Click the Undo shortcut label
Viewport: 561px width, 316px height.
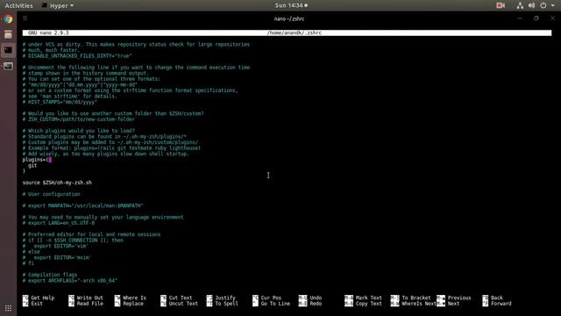pyautogui.click(x=316, y=298)
